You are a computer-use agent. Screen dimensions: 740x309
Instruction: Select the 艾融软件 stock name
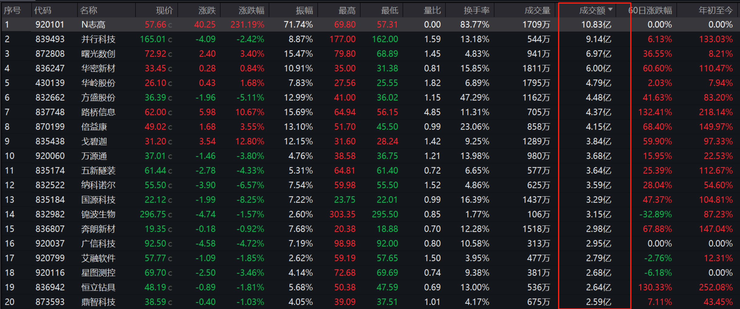98,258
